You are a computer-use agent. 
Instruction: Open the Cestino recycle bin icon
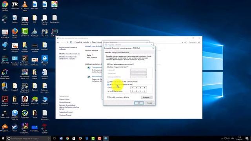(15, 19)
